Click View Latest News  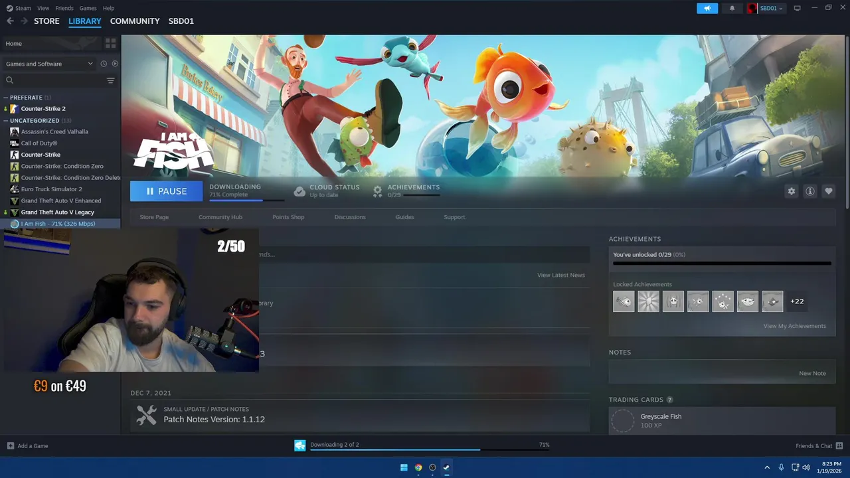point(561,275)
